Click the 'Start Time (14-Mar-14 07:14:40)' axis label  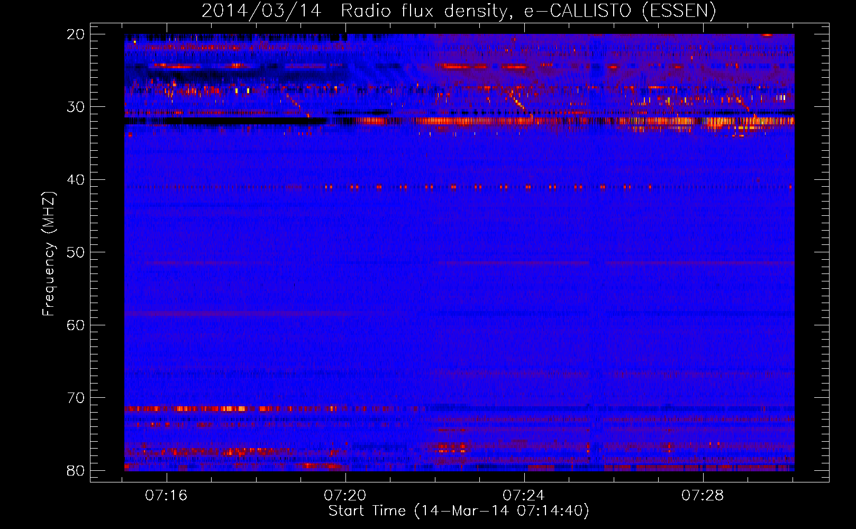tap(459, 511)
